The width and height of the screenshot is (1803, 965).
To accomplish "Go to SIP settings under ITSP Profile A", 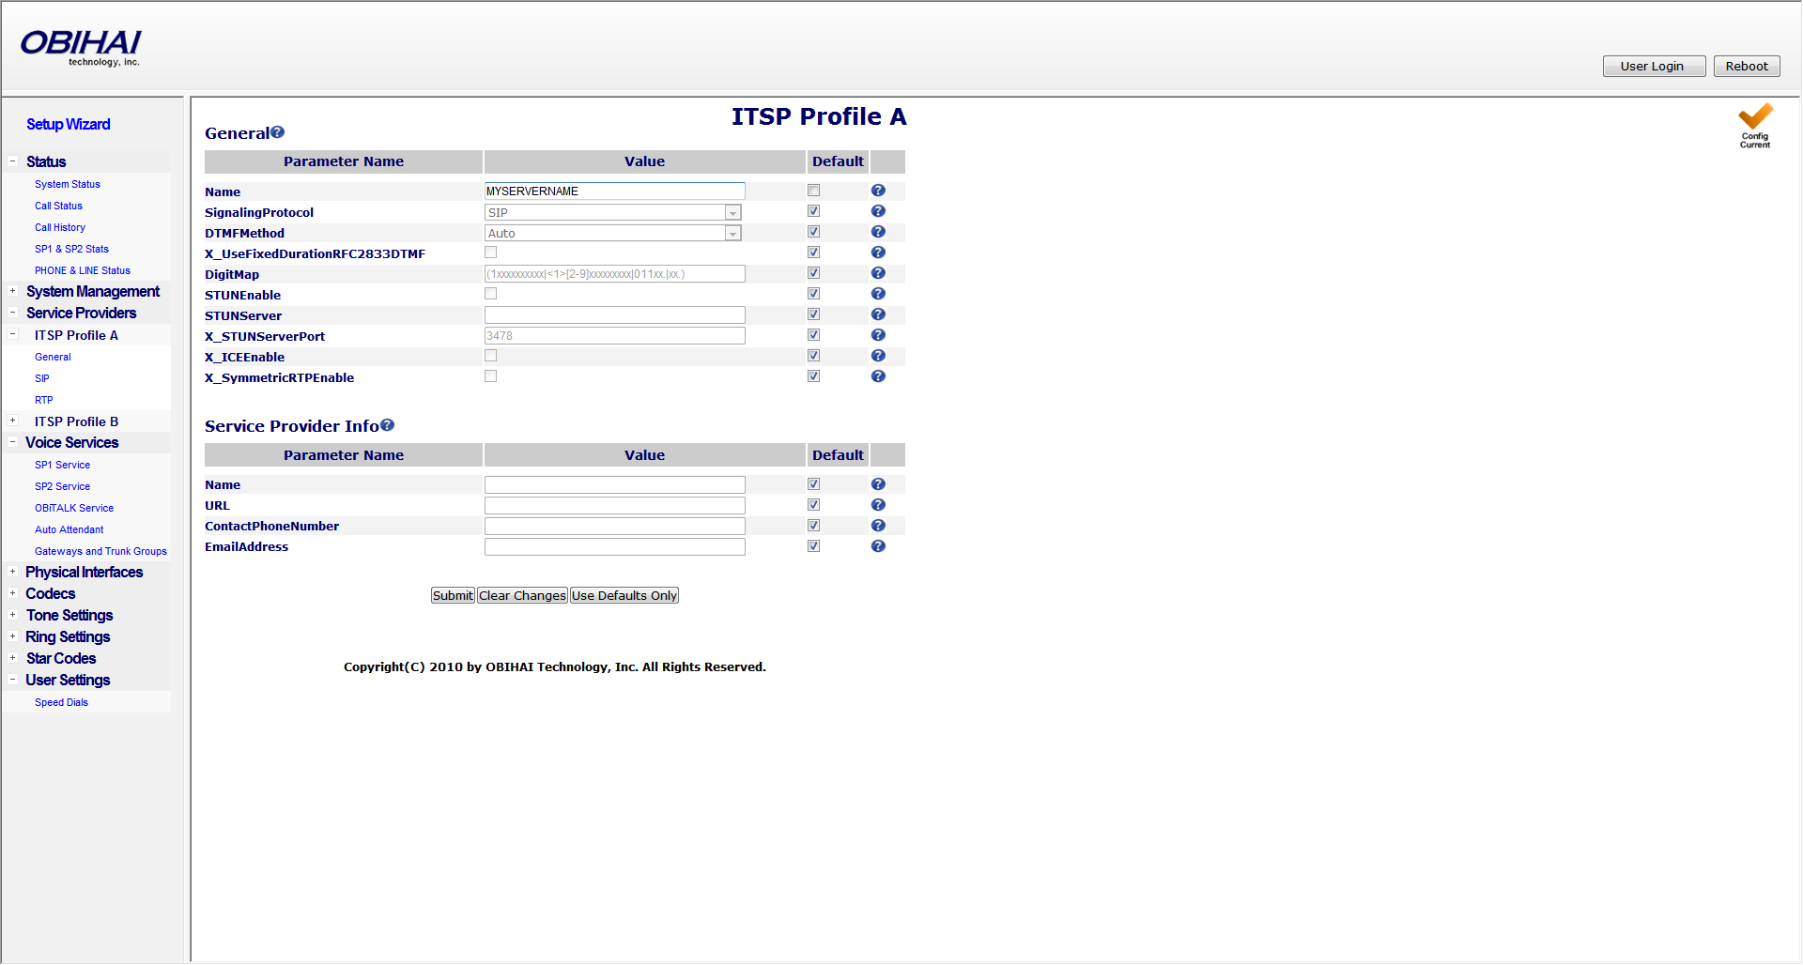I will point(42,379).
